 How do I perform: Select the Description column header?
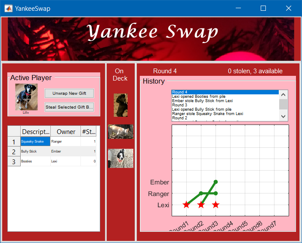35,131
